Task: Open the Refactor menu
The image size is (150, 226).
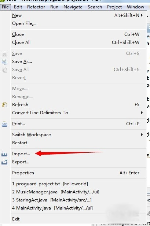Action: click(x=36, y=7)
